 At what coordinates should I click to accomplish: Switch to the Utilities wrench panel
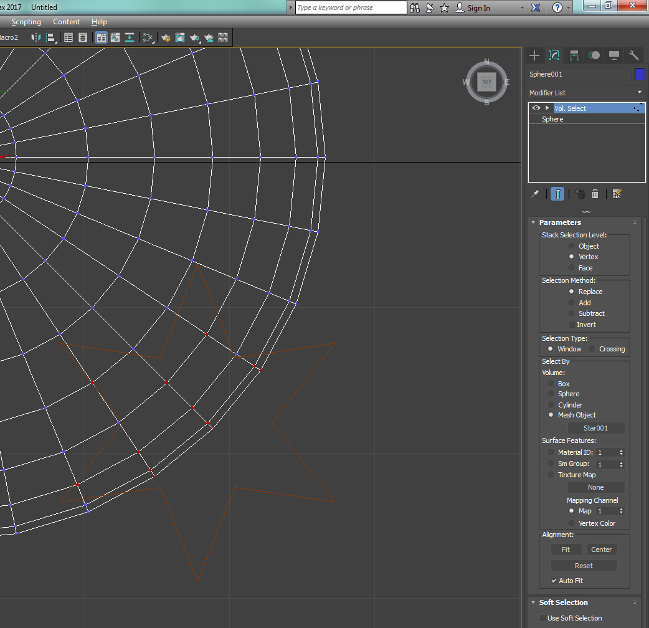[x=633, y=55]
